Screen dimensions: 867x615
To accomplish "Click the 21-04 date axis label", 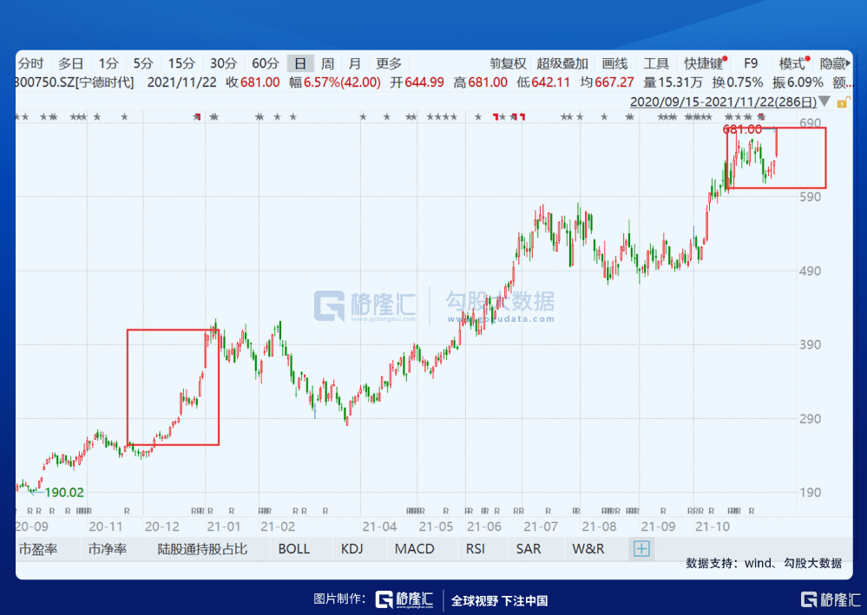I will pos(379,527).
